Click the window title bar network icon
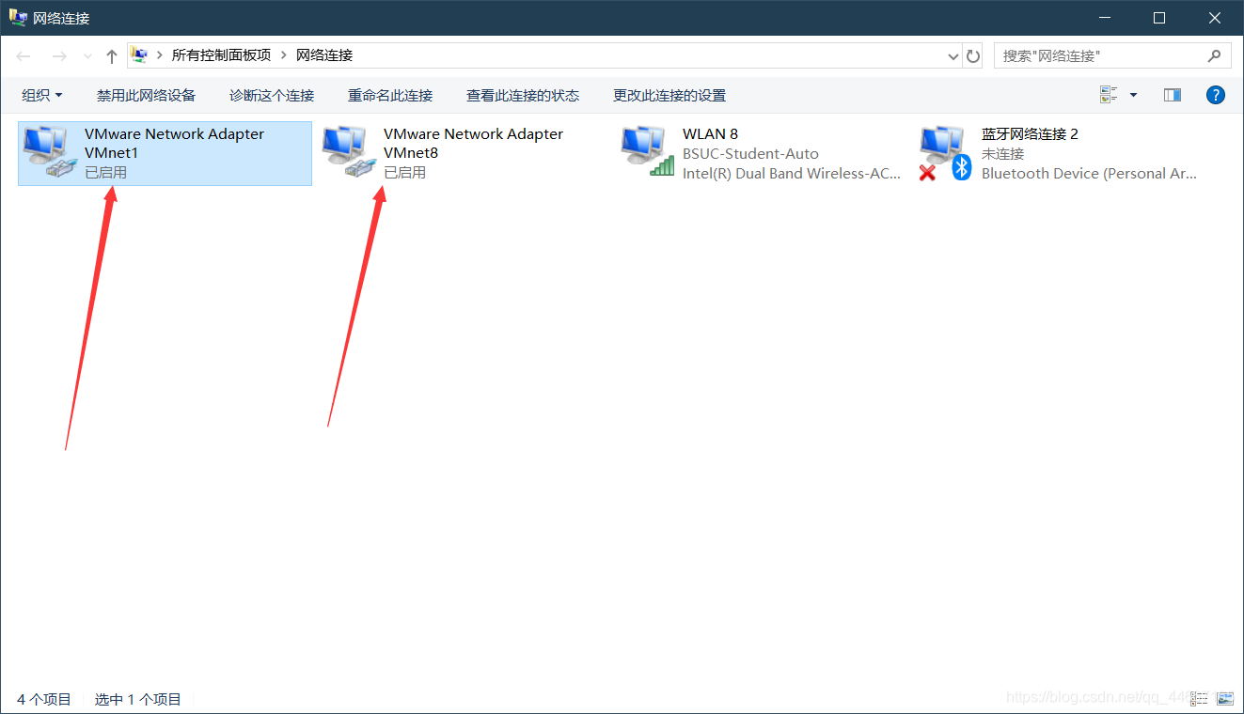This screenshot has height=714, width=1244. 18,17
